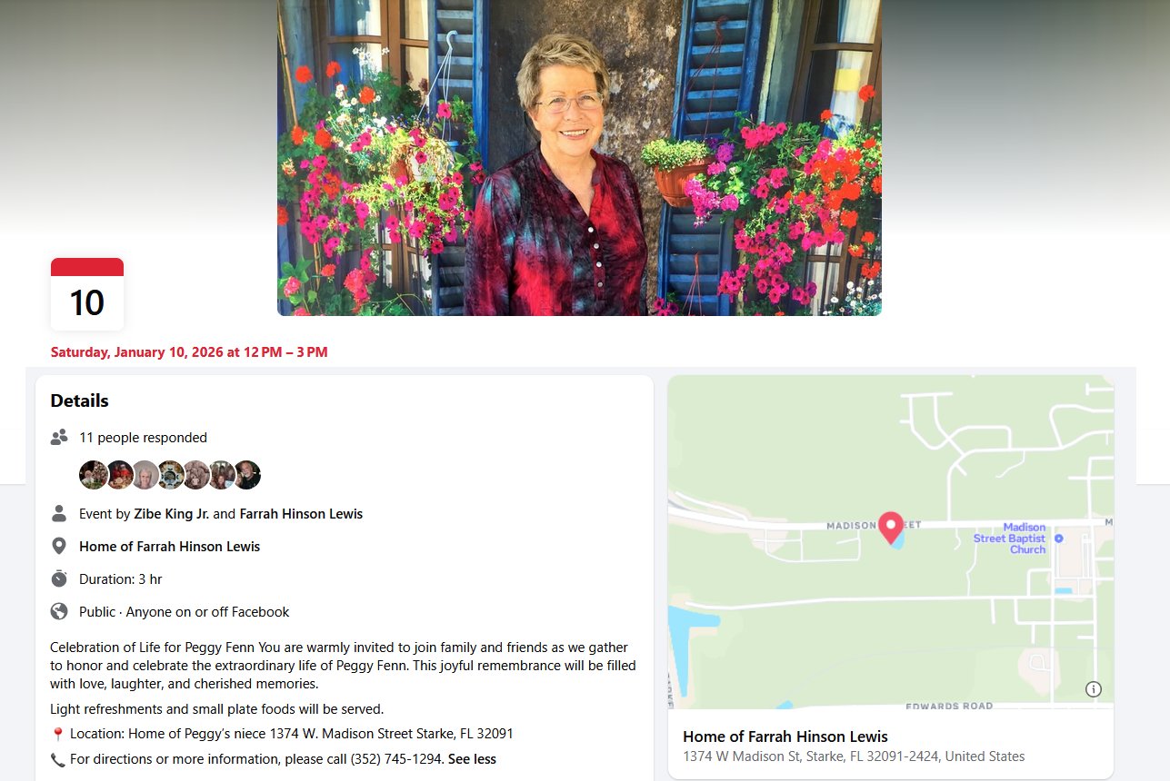The width and height of the screenshot is (1170, 781).
Task: Click the red calendar date icon showing 10
Action: (87, 294)
